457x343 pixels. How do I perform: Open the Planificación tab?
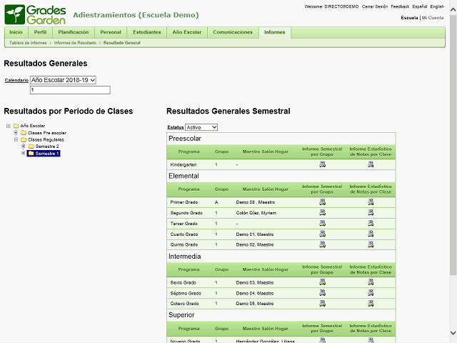(x=73, y=32)
